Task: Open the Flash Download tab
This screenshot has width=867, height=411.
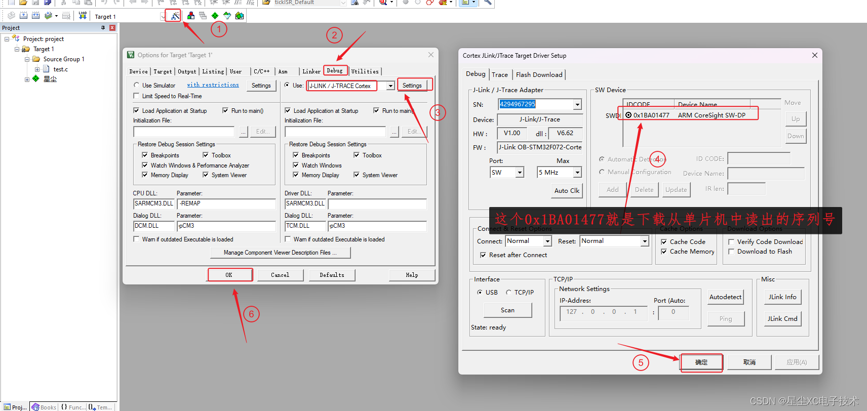Action: pos(539,75)
